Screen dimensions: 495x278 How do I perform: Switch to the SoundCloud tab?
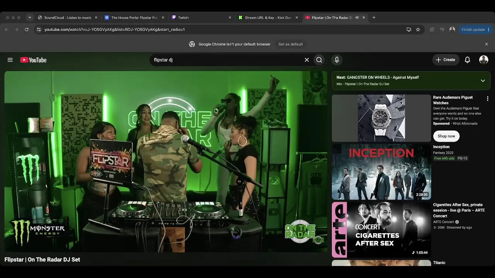(x=68, y=17)
